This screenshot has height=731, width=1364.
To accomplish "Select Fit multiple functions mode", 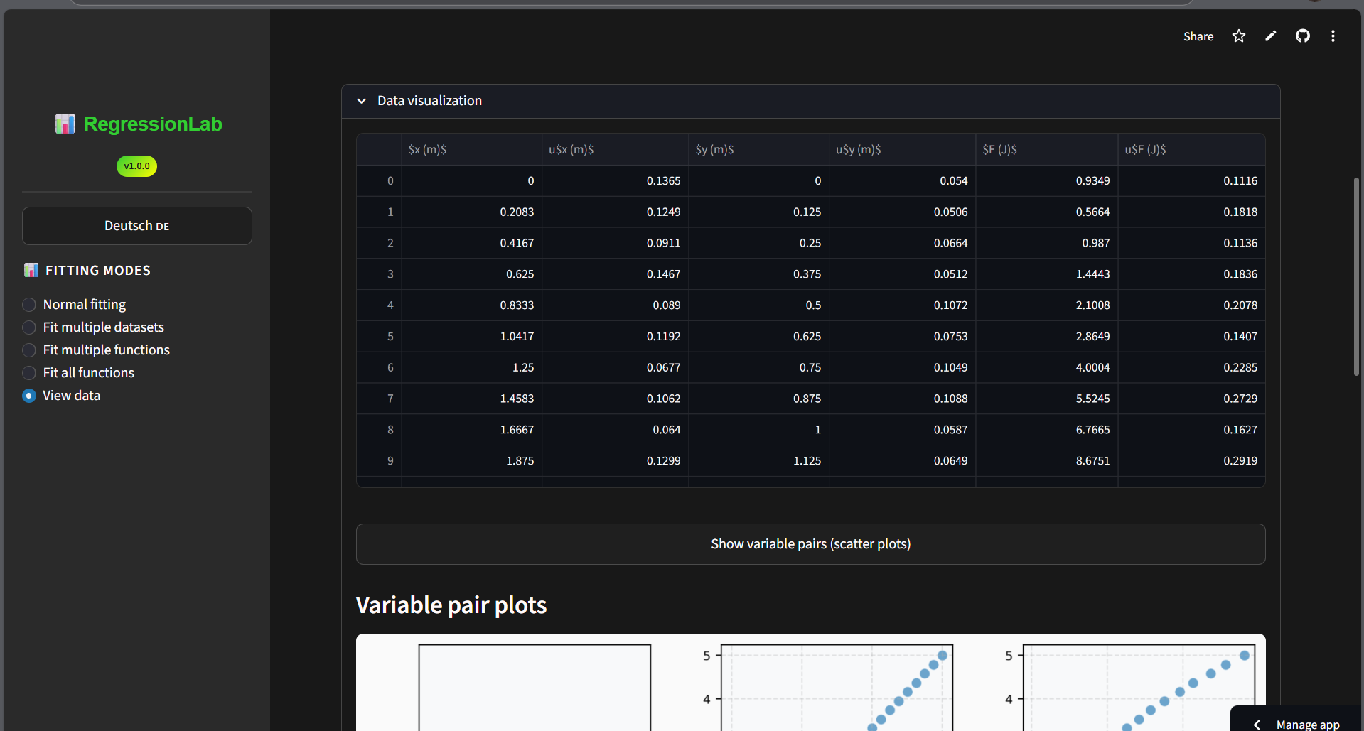I will click(x=96, y=350).
